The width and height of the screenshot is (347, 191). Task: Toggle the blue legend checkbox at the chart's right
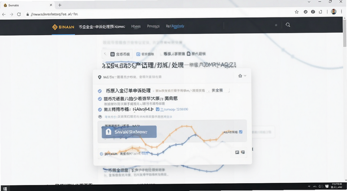coord(241,132)
